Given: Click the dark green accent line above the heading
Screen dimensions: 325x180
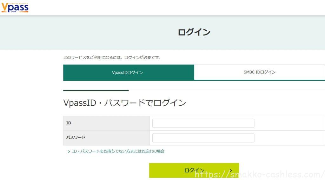Looking at the screenshot, I should (96, 90).
